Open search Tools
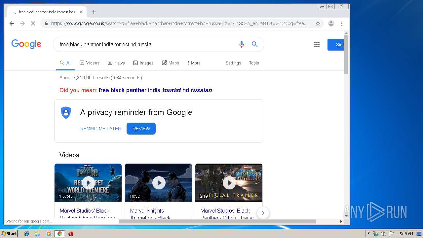423x238 pixels. pyautogui.click(x=254, y=63)
